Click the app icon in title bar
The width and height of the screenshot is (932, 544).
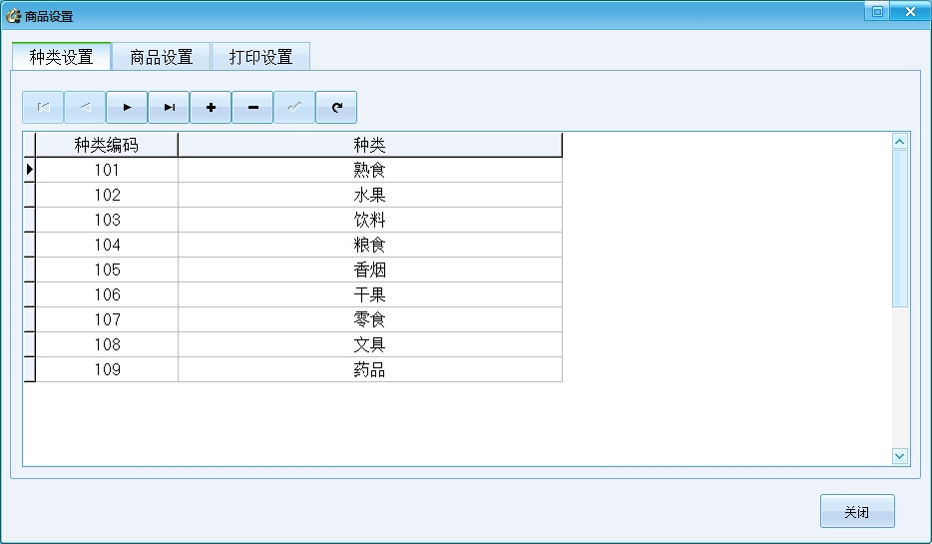tap(13, 16)
